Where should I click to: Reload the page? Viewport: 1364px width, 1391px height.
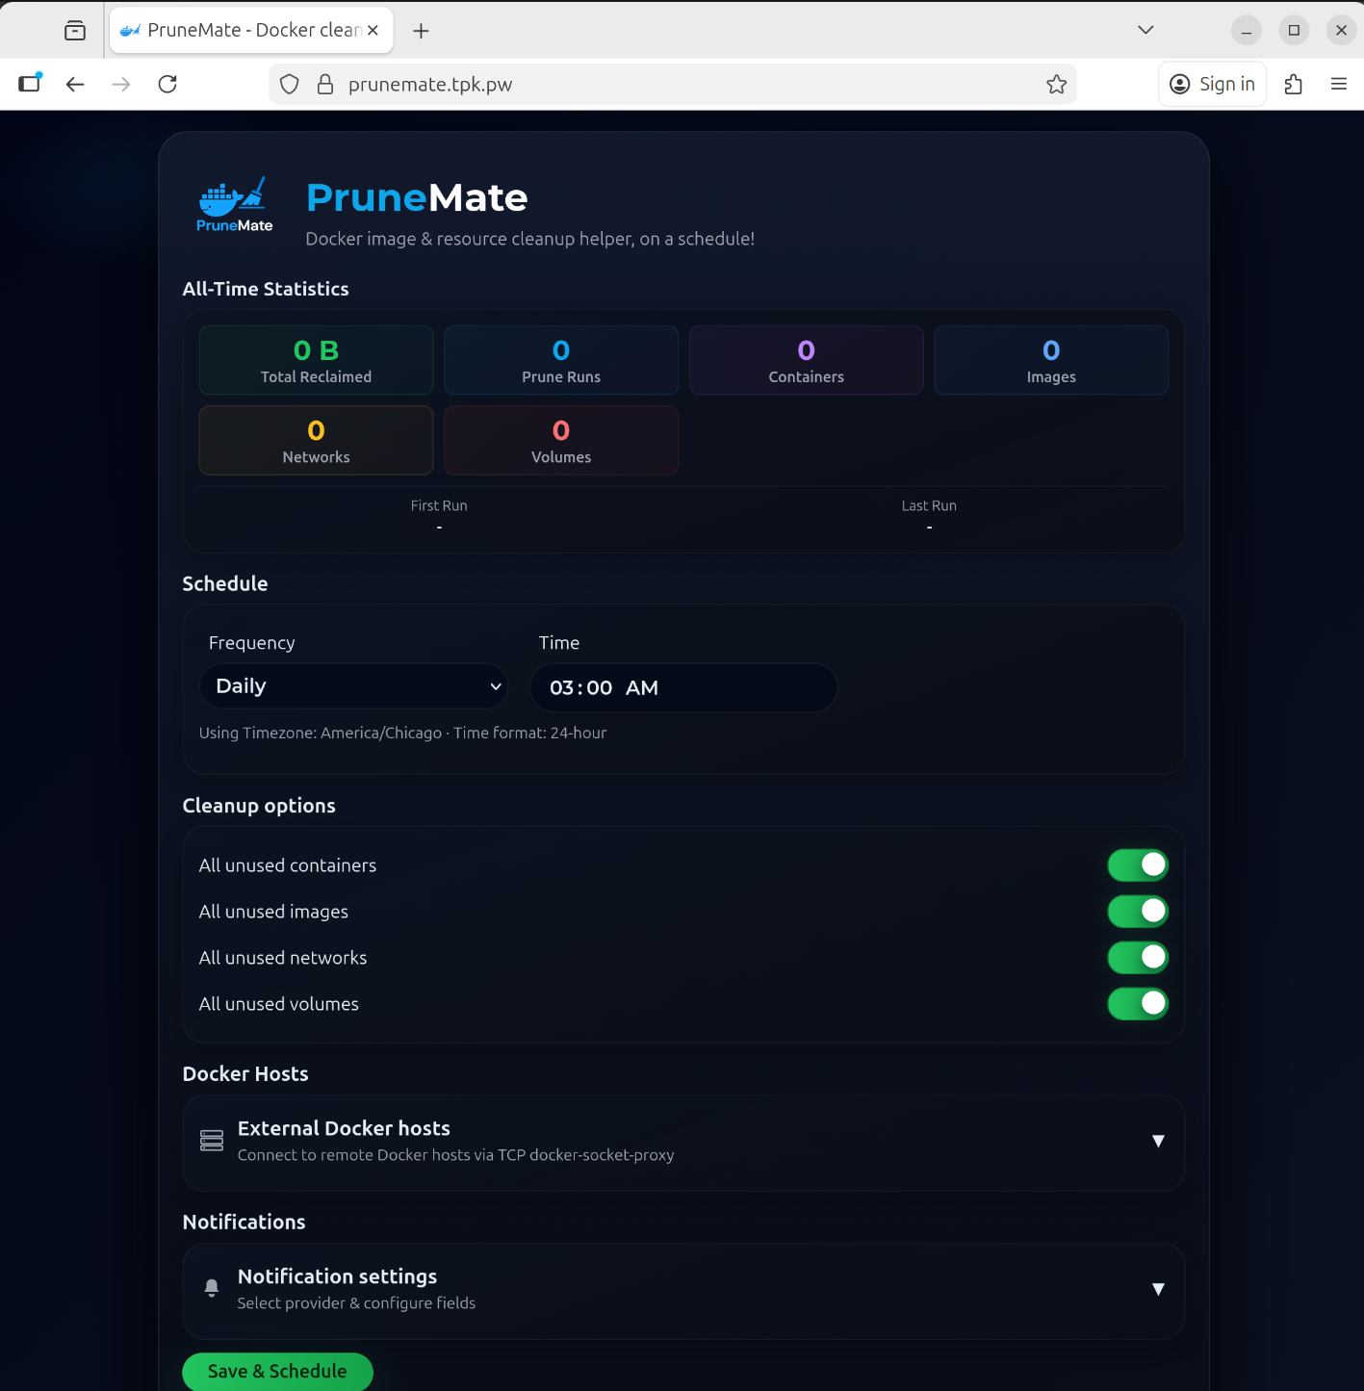tap(167, 85)
